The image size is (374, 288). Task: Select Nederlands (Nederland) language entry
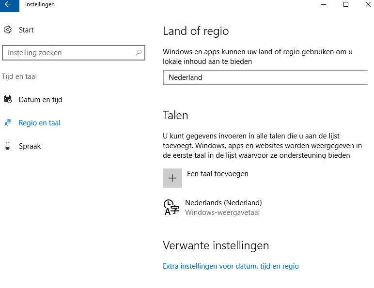(x=223, y=203)
